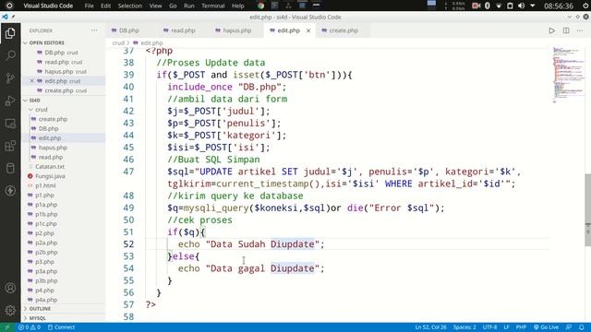Screen dimensions: 591x332
Task: Open the clock showing 08:56:36
Action: point(559,6)
